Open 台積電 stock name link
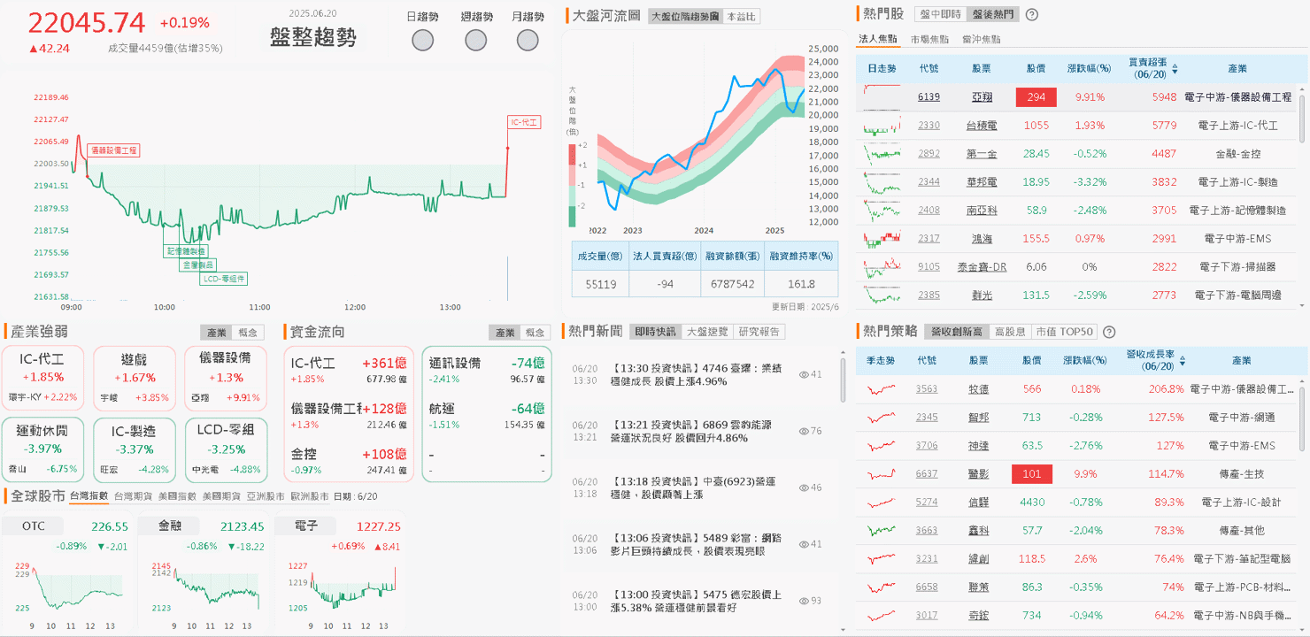 pos(981,126)
